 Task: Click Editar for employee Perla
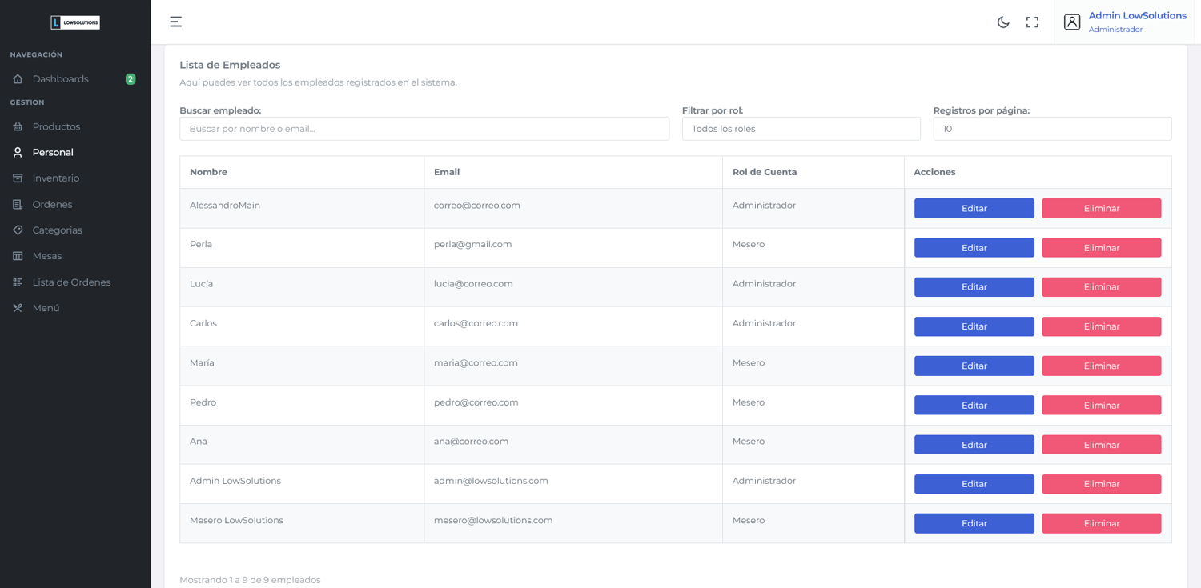point(974,248)
